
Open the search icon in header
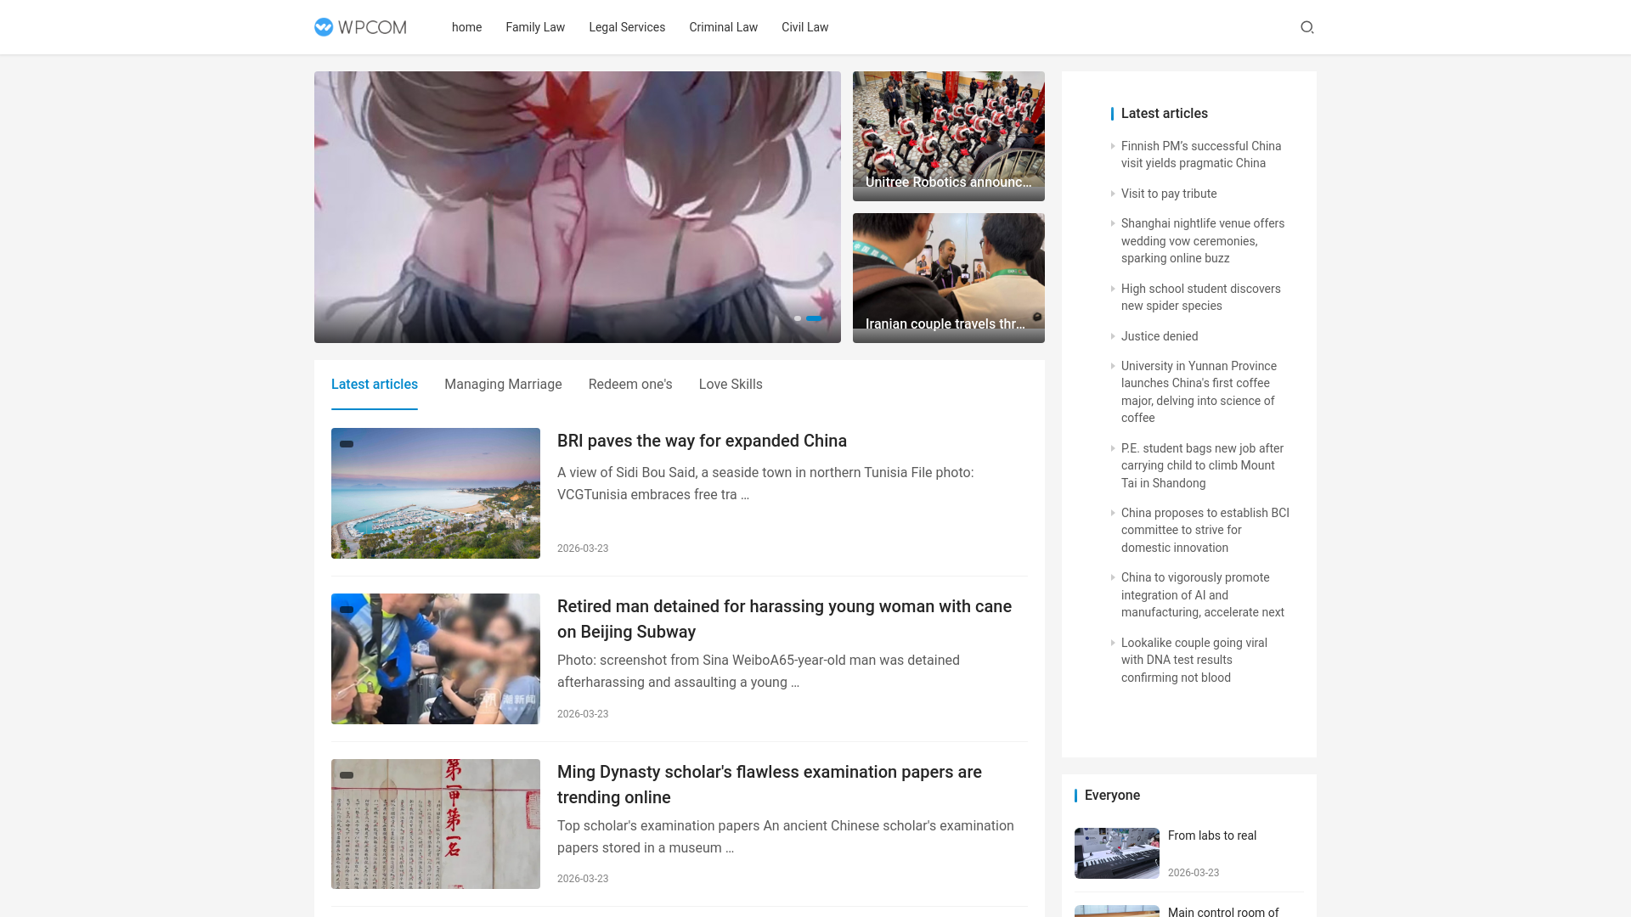[1307, 27]
